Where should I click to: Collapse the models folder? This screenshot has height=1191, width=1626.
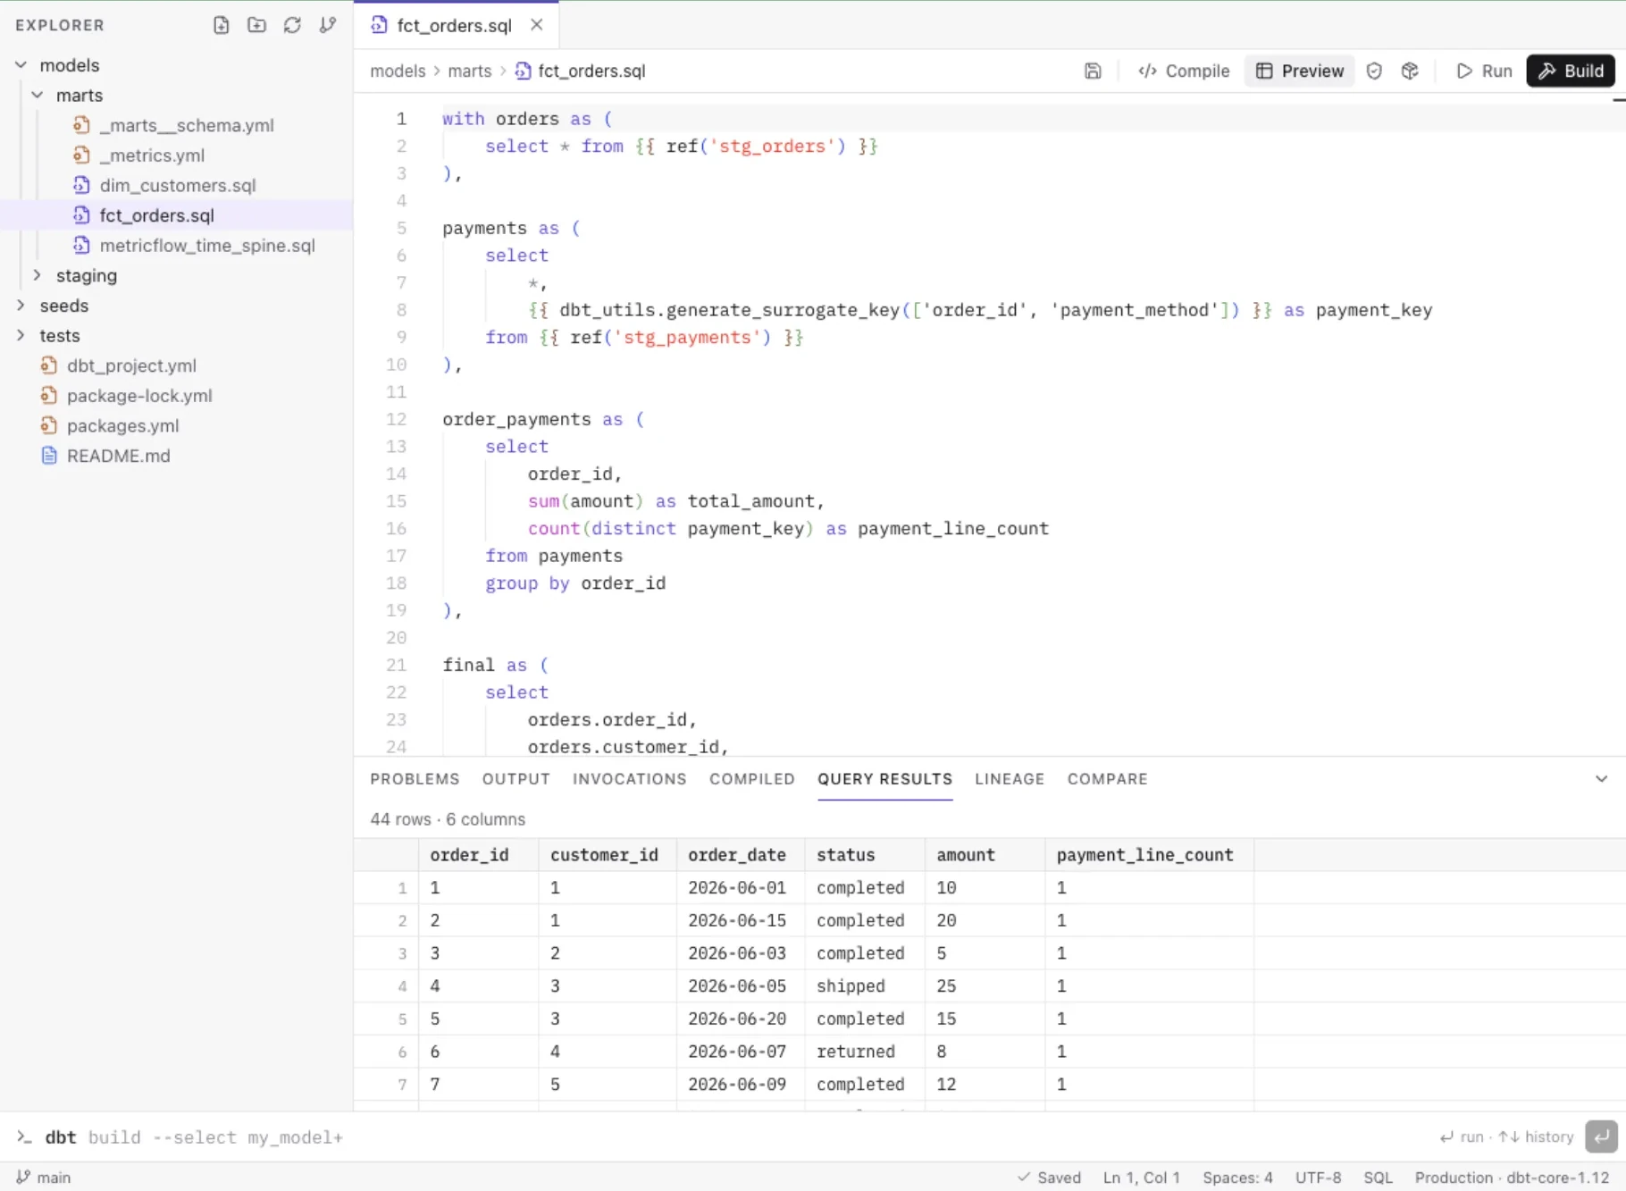pos(21,65)
